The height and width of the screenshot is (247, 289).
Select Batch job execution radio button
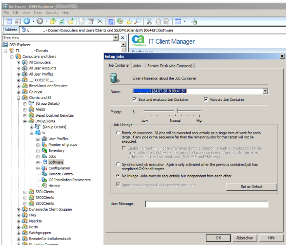click(x=118, y=133)
